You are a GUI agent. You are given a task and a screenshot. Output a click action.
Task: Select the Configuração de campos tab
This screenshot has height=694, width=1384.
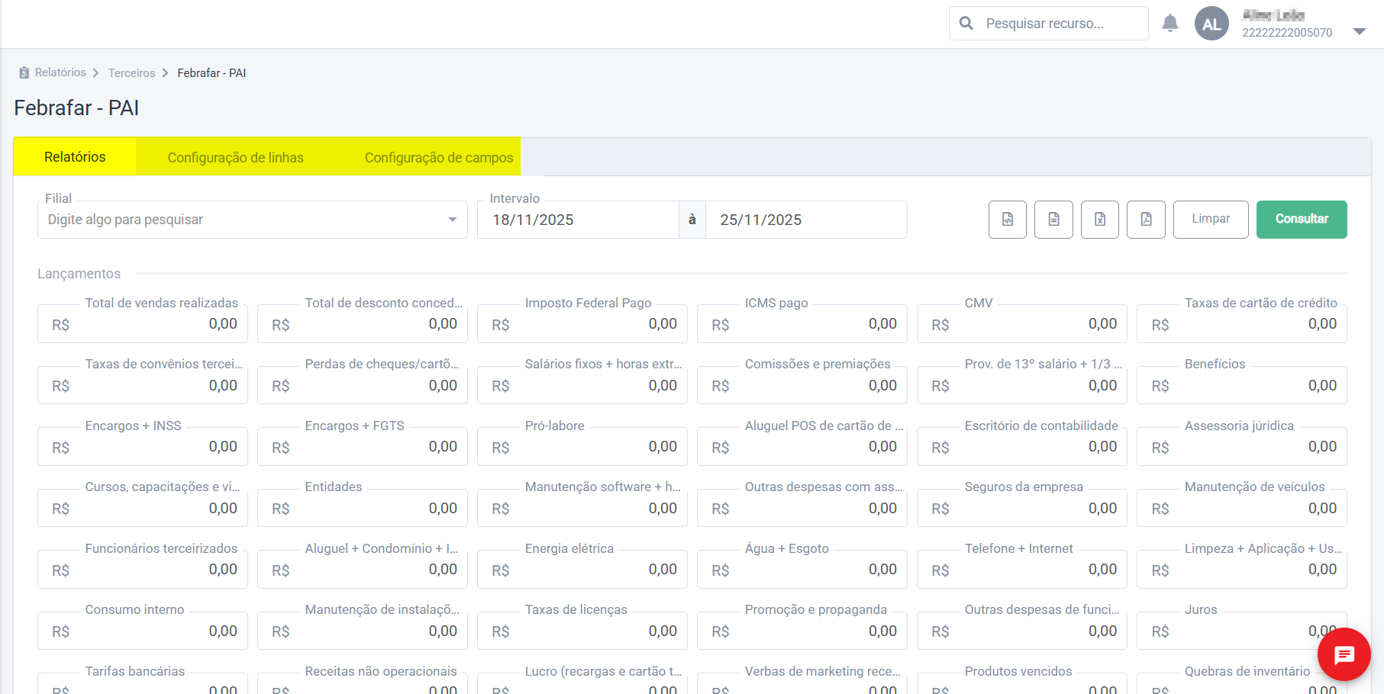point(439,157)
